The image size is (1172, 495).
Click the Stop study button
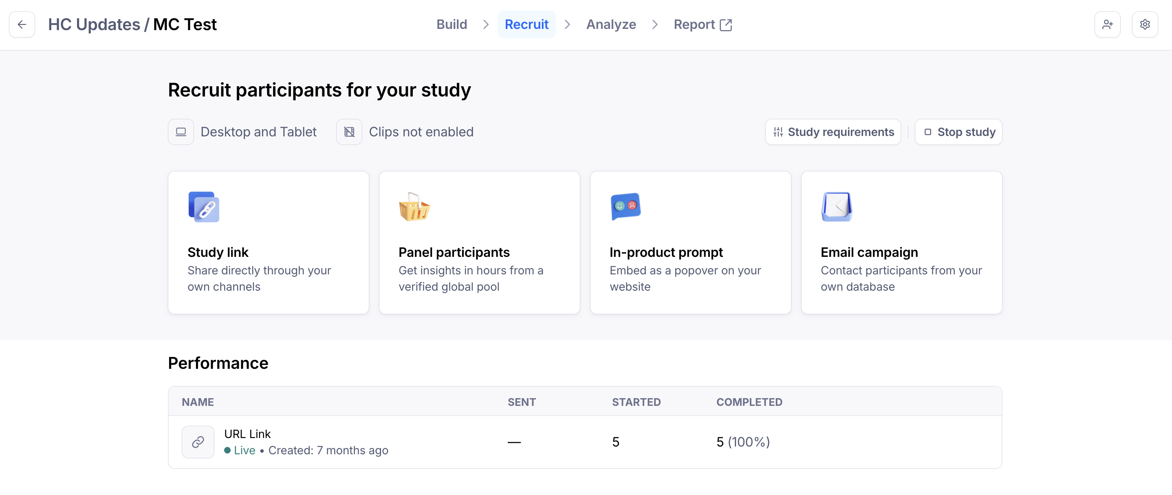coord(958,132)
